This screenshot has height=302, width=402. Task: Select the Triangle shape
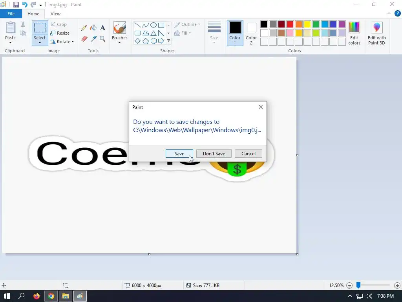click(x=153, y=33)
